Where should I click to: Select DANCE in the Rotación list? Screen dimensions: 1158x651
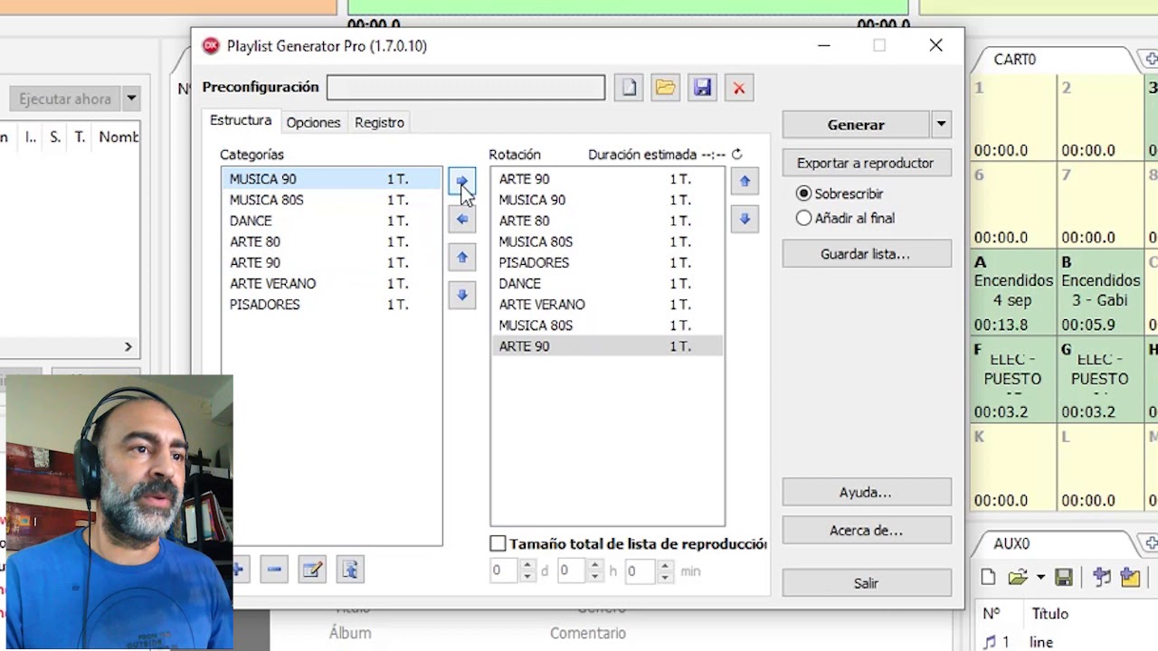[x=607, y=283]
